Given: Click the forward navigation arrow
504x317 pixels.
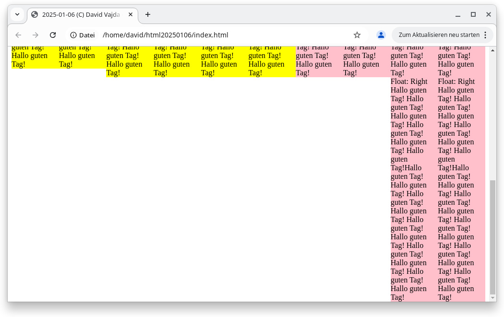Looking at the screenshot, I should 36,35.
